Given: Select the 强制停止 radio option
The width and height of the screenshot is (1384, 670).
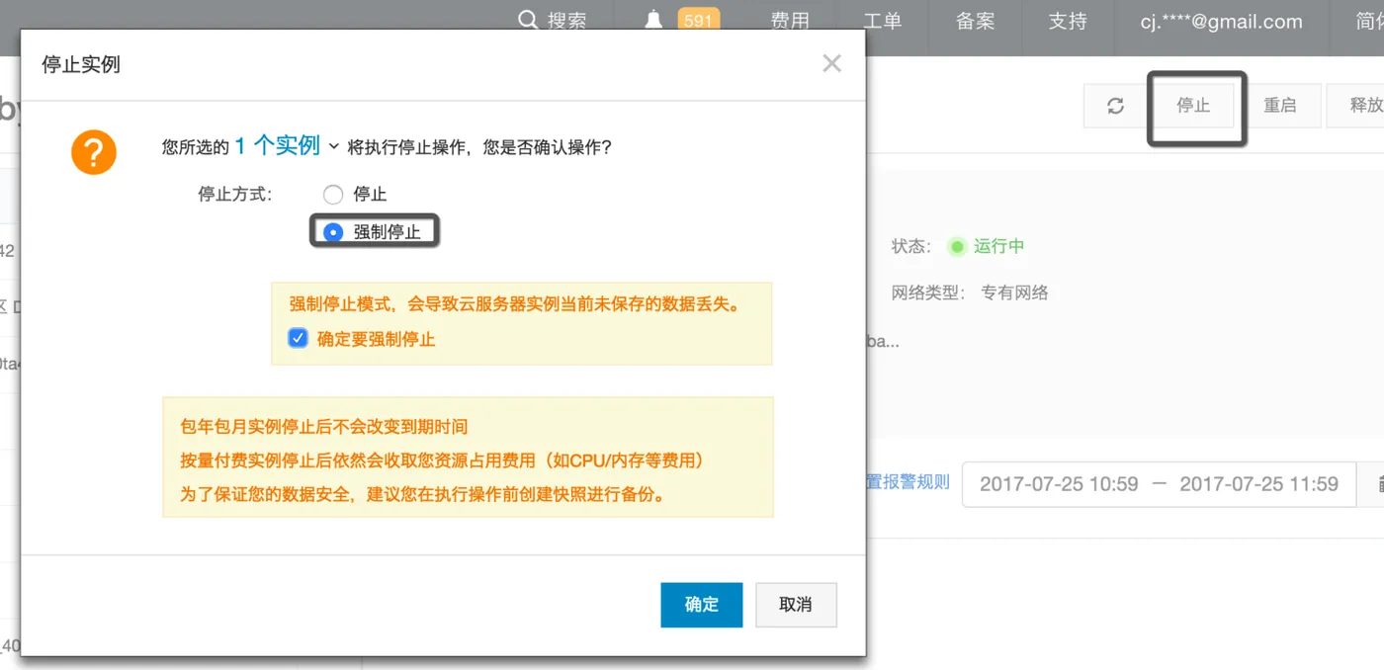Looking at the screenshot, I should 333,232.
